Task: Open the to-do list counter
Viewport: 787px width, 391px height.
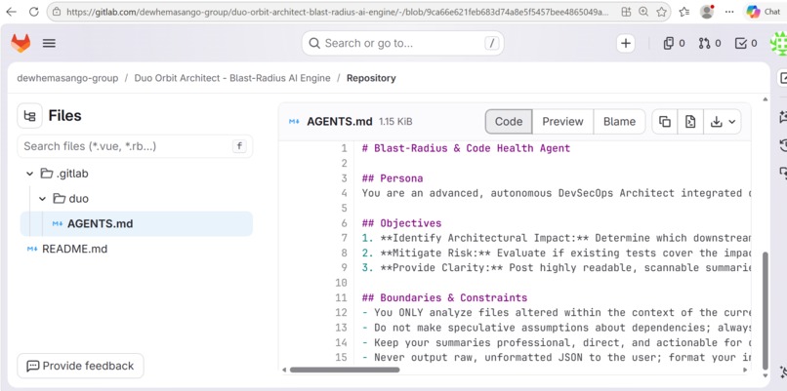Action: pyautogui.click(x=746, y=44)
